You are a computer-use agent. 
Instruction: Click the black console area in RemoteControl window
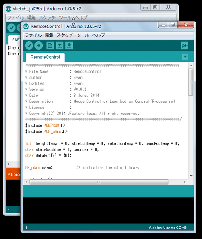point(108,210)
